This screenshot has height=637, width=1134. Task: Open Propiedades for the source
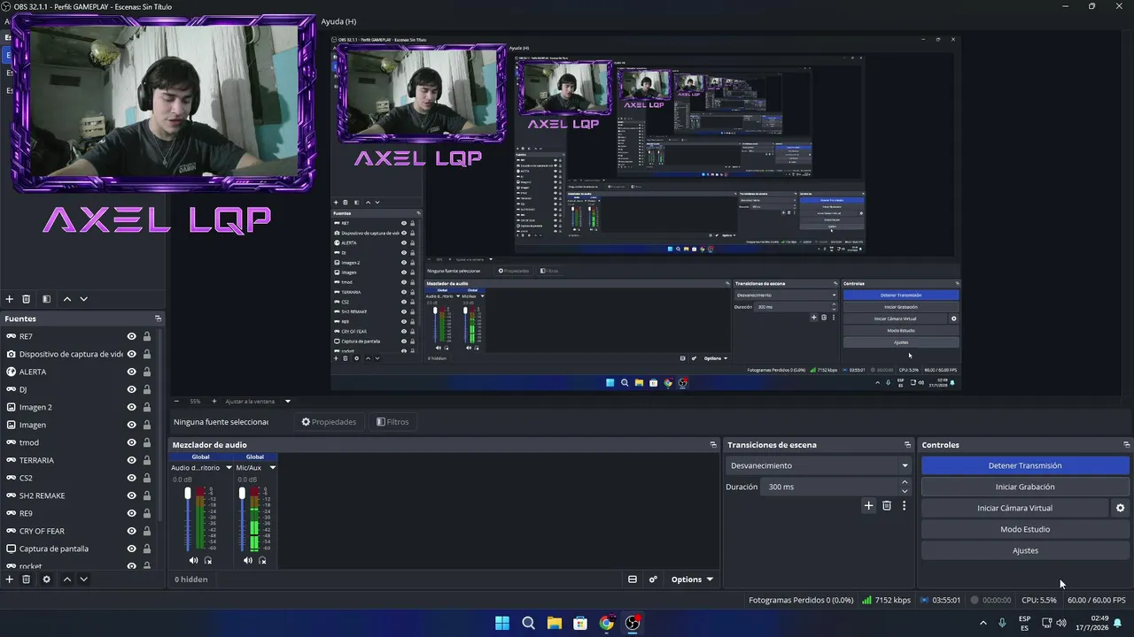click(x=329, y=422)
